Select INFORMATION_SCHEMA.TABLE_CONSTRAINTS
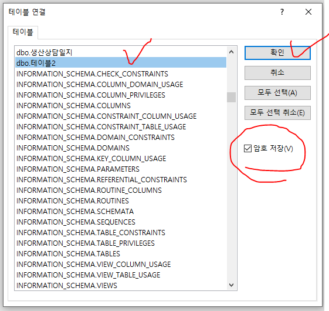The height and width of the screenshot is (311, 329). coord(121,233)
